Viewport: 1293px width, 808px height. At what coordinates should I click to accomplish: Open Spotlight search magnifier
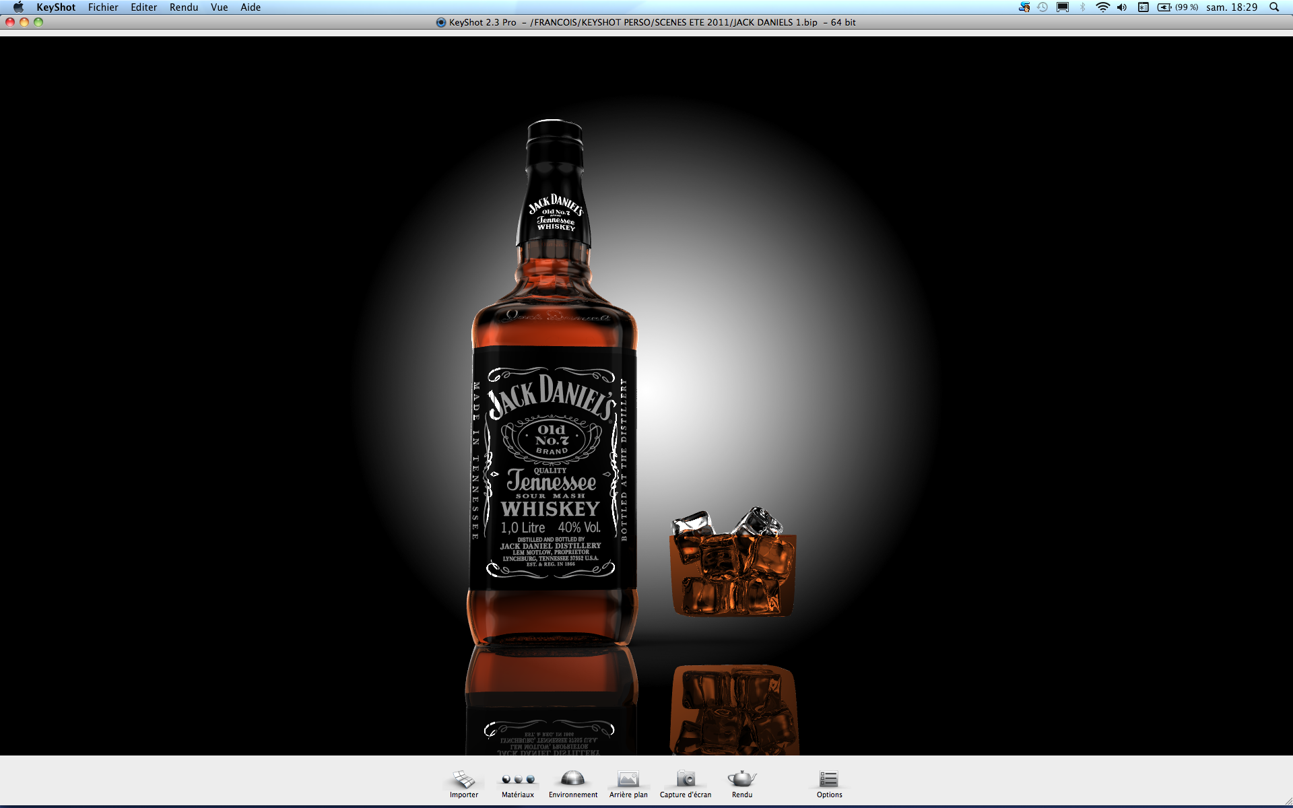[1274, 7]
